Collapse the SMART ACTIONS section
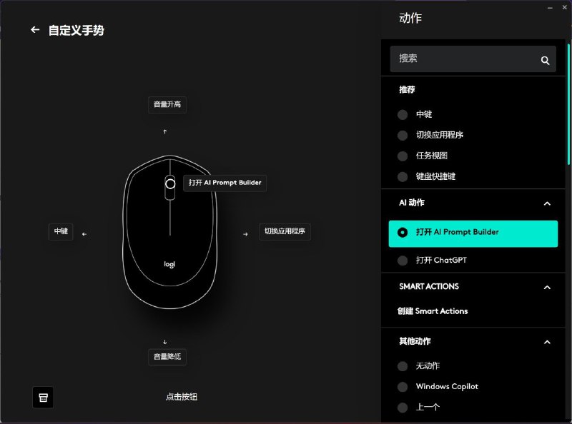Image resolution: width=572 pixels, height=424 pixels. tap(547, 286)
